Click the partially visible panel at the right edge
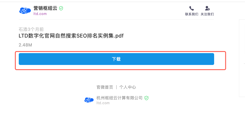The image size is (245, 127). [242, 58]
